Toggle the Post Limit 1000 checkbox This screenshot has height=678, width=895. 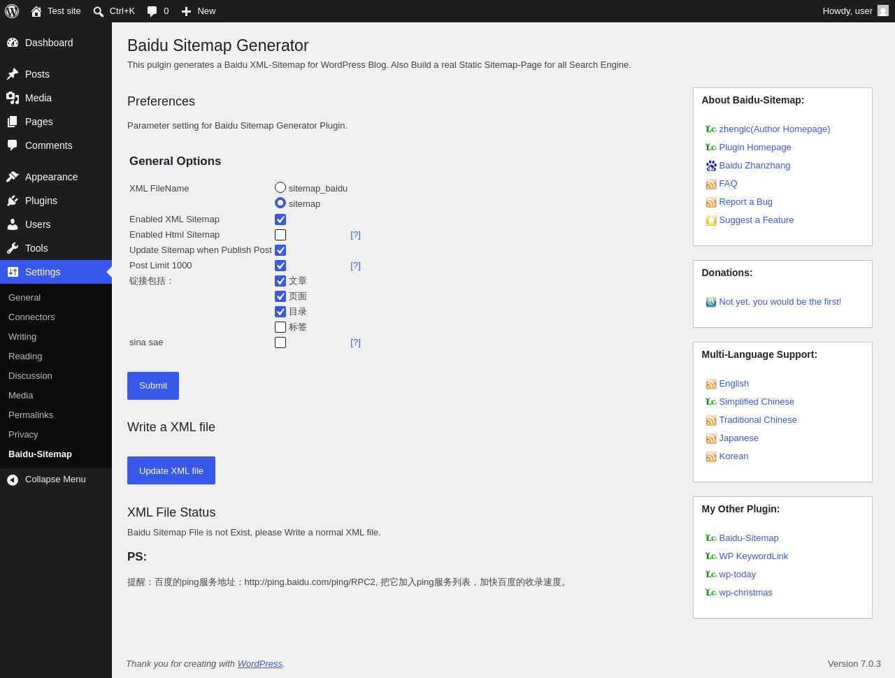(280, 266)
